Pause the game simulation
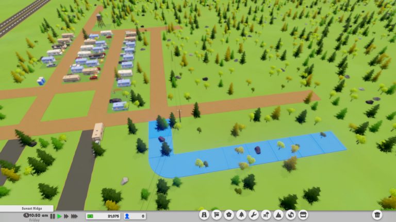Image resolution: width=396 pixels, height=222 pixels. (x=52, y=216)
